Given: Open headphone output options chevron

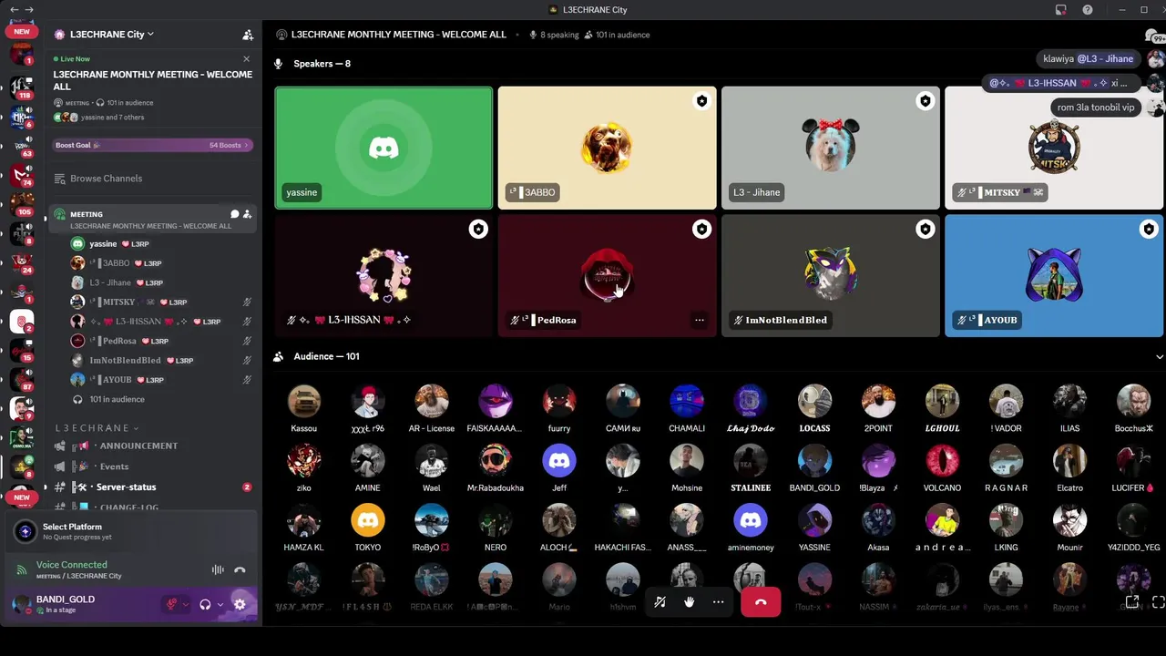Looking at the screenshot, I should [220, 604].
